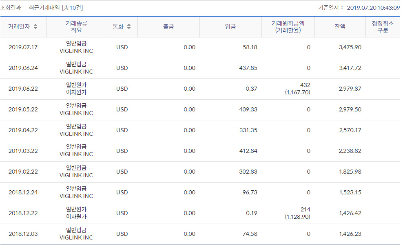Click deposit amount 412.84
This screenshot has height=246, width=403.
point(248,151)
